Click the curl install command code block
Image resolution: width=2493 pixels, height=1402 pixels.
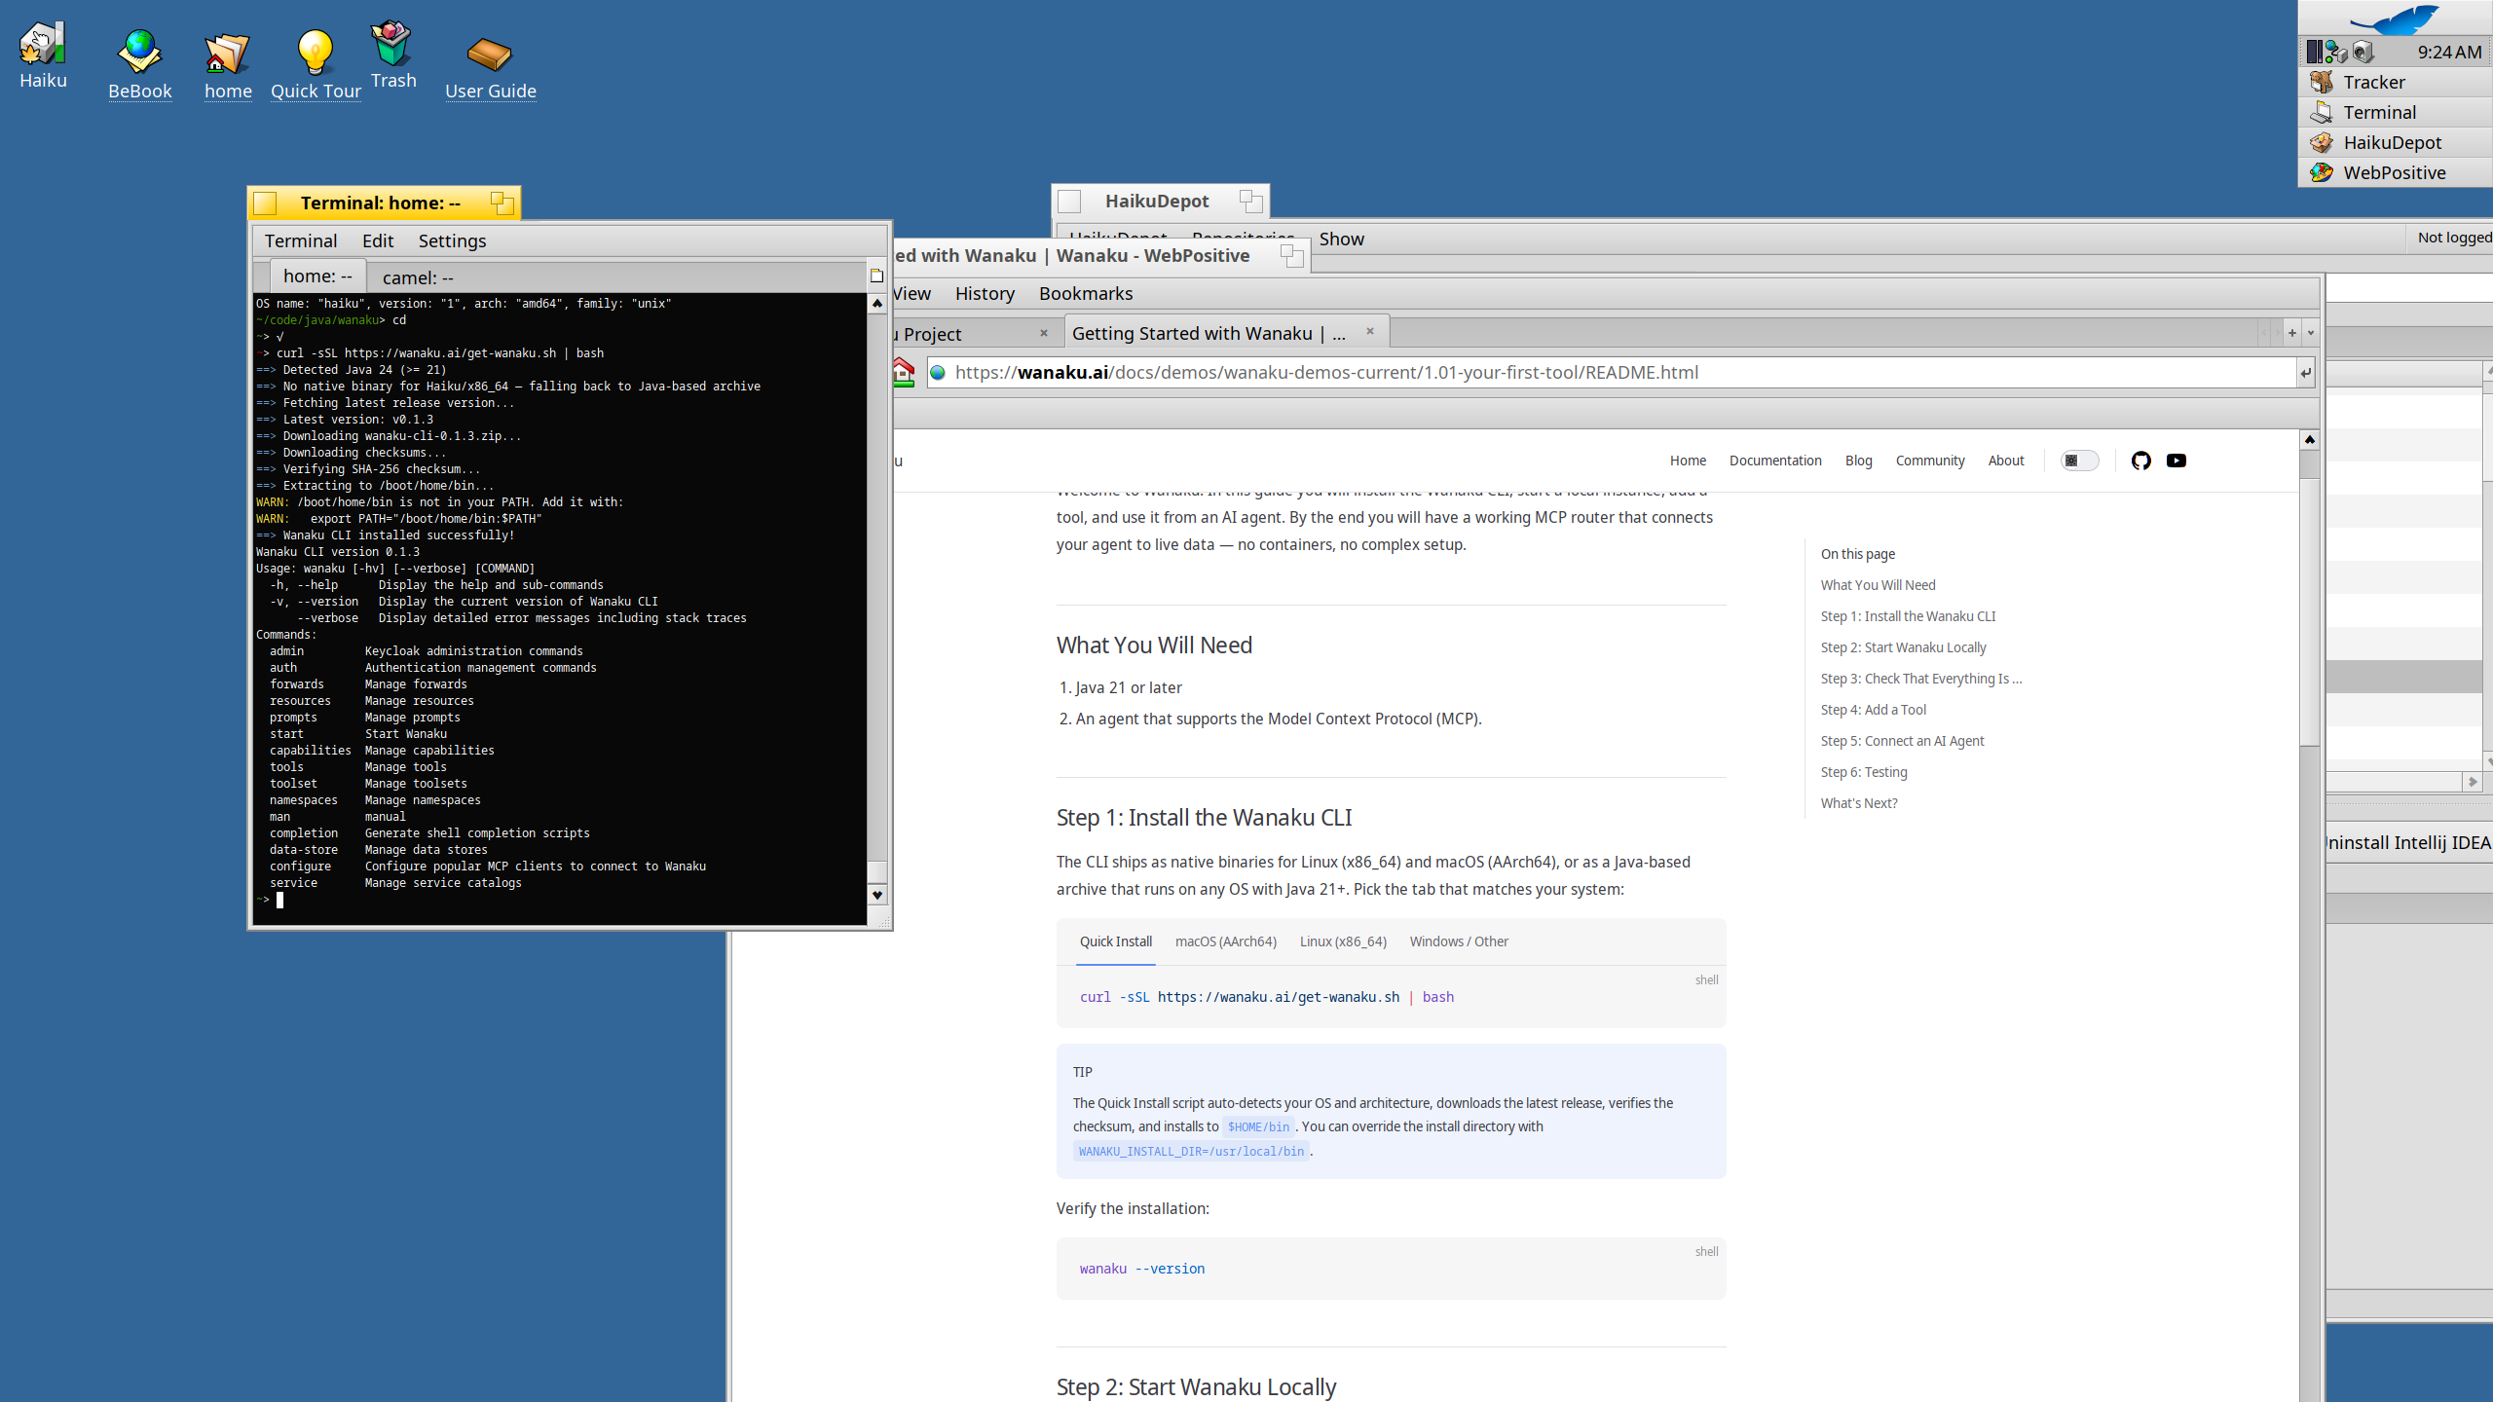[x=1391, y=997]
